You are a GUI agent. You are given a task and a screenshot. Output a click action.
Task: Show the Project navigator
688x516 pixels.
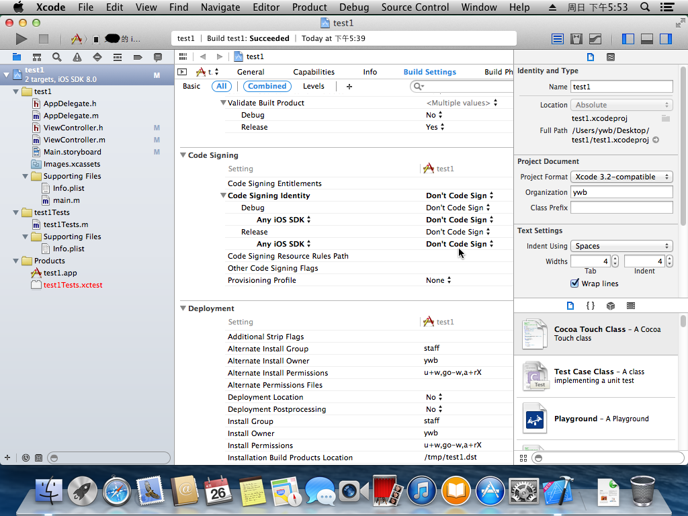point(17,57)
